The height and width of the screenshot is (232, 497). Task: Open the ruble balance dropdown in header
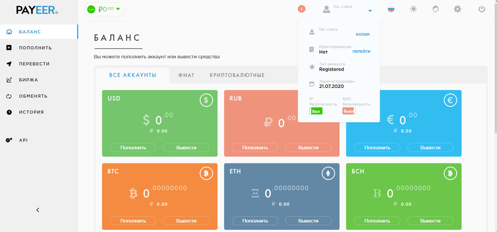point(105,9)
